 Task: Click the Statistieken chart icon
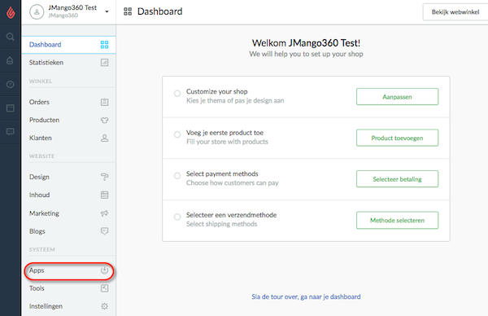(x=105, y=63)
